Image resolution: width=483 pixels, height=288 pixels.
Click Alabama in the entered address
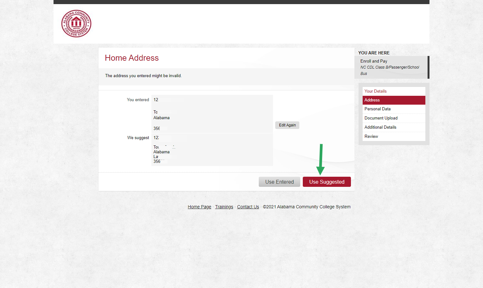(162, 118)
